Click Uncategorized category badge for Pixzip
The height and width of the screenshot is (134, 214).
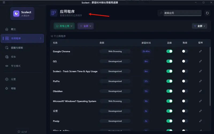point(115,121)
